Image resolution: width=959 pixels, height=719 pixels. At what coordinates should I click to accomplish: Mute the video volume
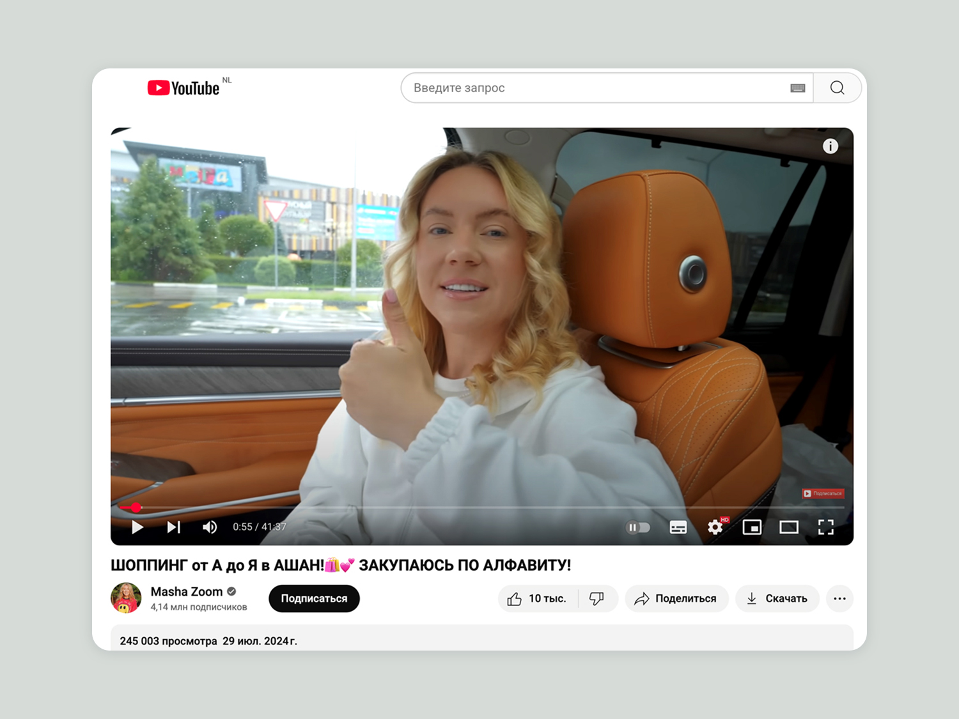(x=210, y=527)
